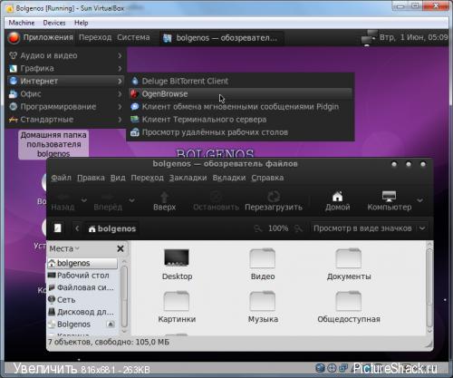This screenshot has width=453, height=378.
Task: Click the bolgenos path bar button
Action: 112,228
